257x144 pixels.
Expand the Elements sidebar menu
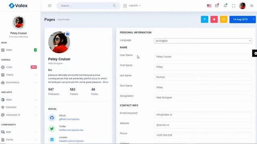[19, 107]
